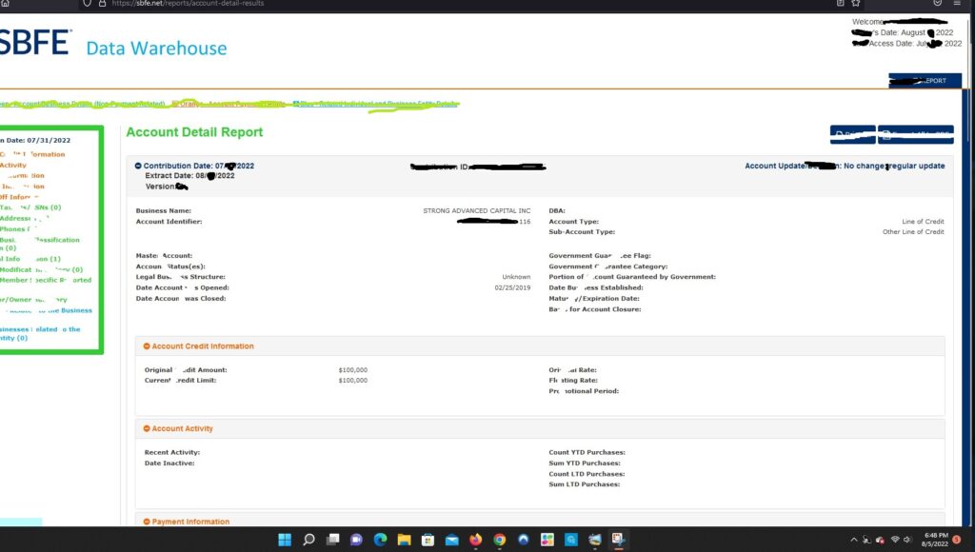Select the Current Credit Limit $100,000 value

pos(353,381)
